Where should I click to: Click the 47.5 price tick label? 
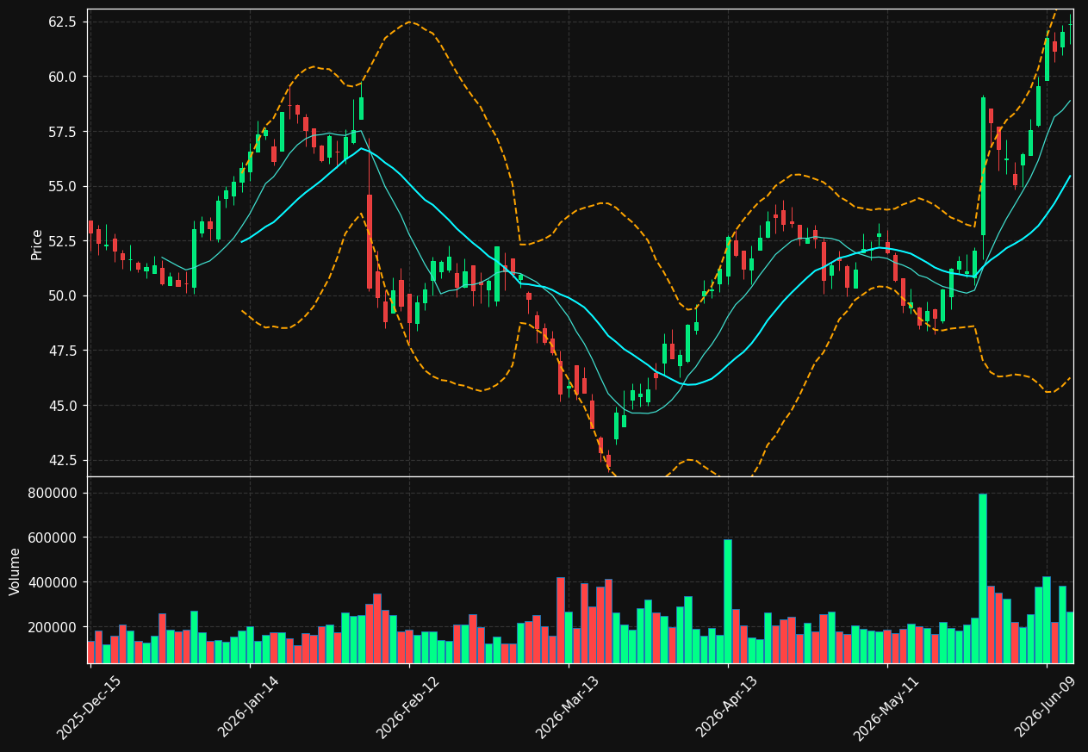[63, 351]
